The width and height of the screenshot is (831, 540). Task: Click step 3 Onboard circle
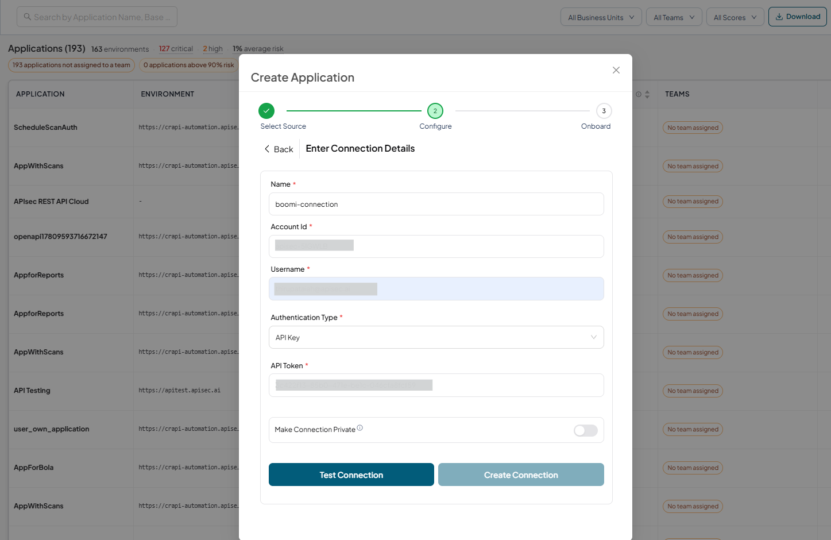[x=604, y=111]
